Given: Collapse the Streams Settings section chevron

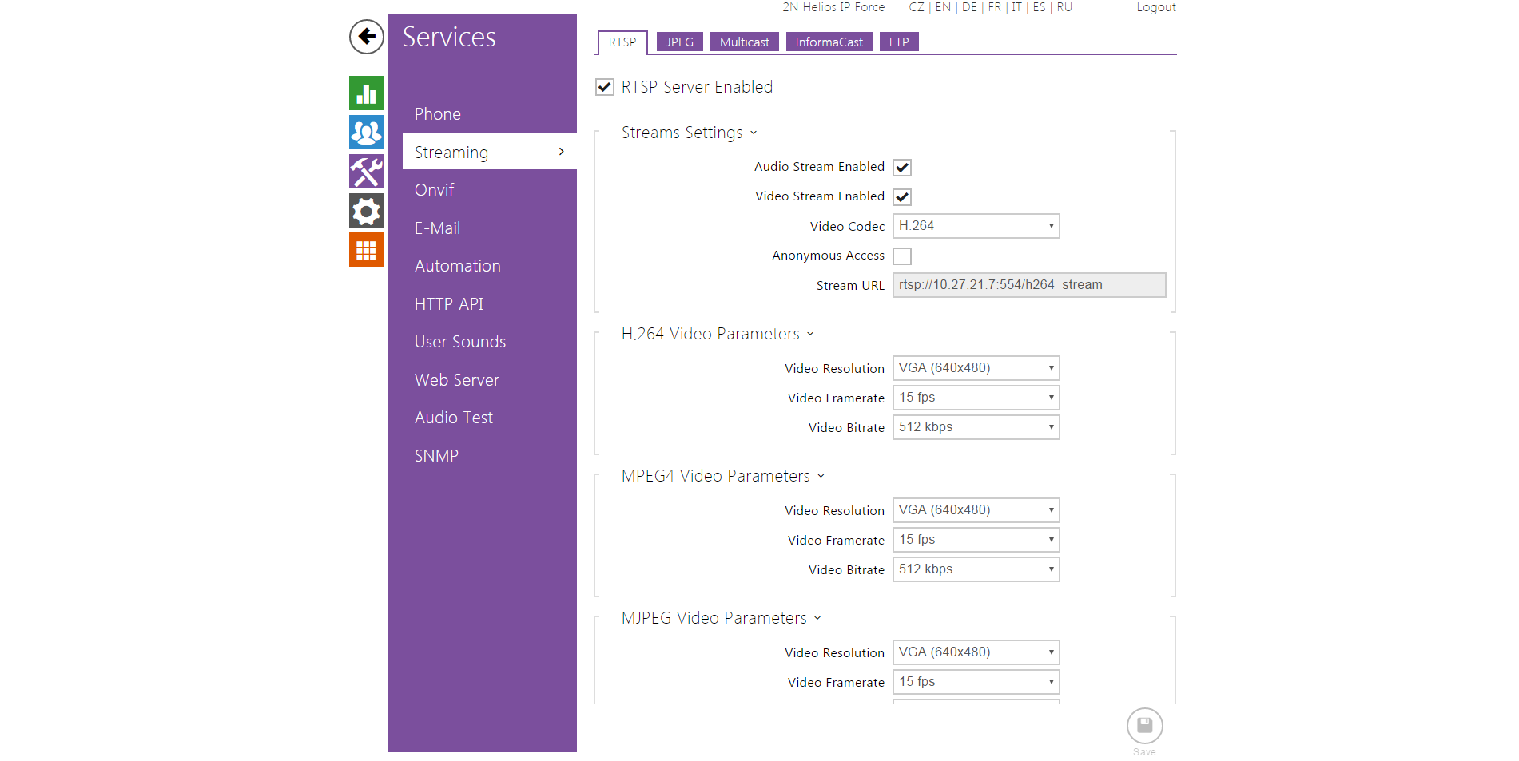Looking at the screenshot, I should coord(754,133).
